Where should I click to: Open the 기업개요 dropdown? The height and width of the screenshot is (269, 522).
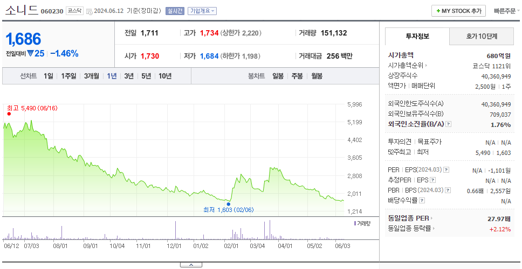tap(202, 11)
